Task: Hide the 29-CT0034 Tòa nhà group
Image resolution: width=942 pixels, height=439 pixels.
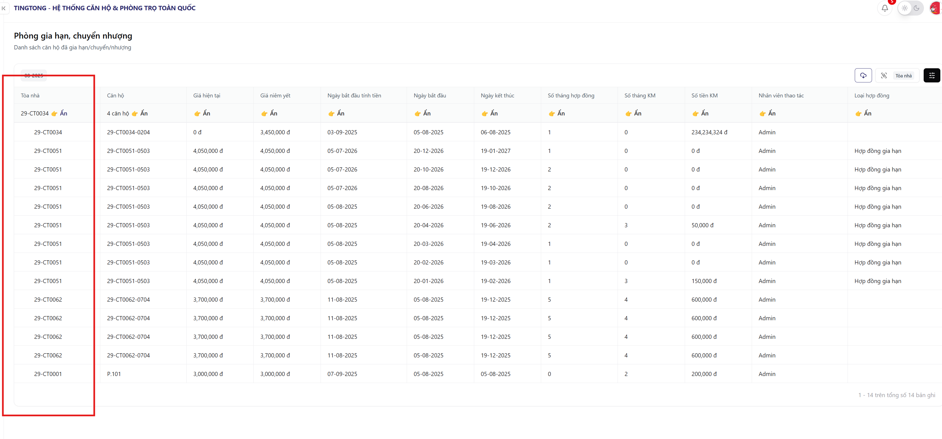Action: pos(63,113)
